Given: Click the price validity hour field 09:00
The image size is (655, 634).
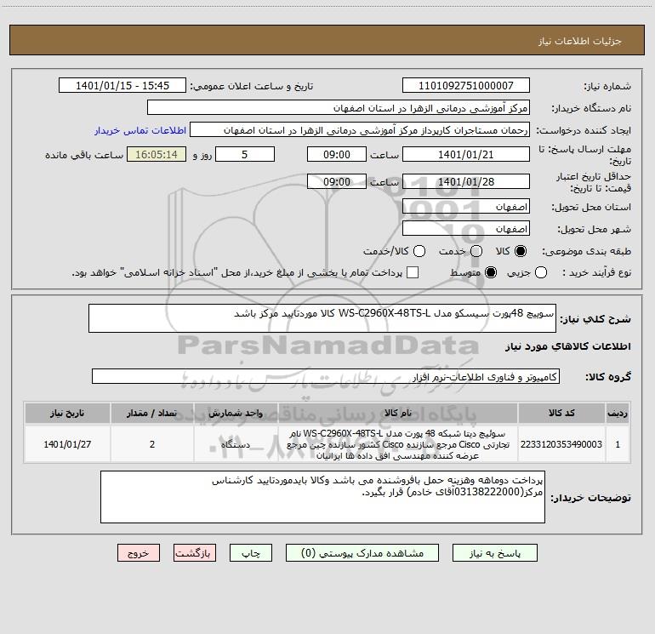Looking at the screenshot, I should (337, 181).
